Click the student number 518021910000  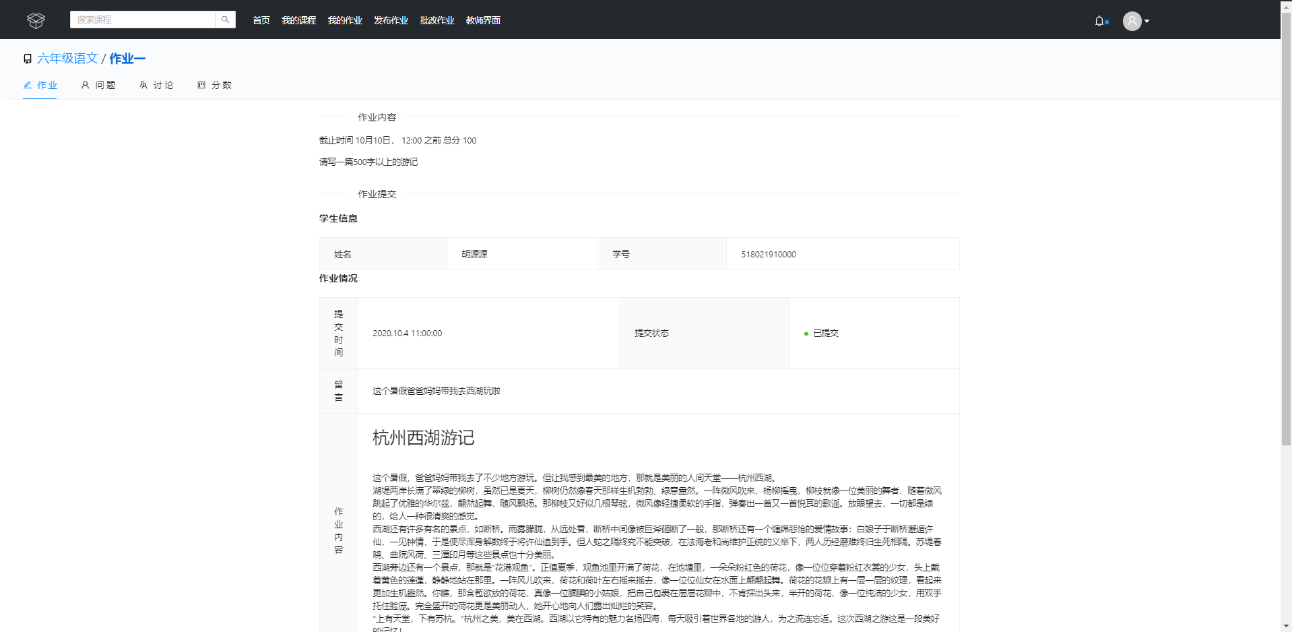[x=769, y=254]
